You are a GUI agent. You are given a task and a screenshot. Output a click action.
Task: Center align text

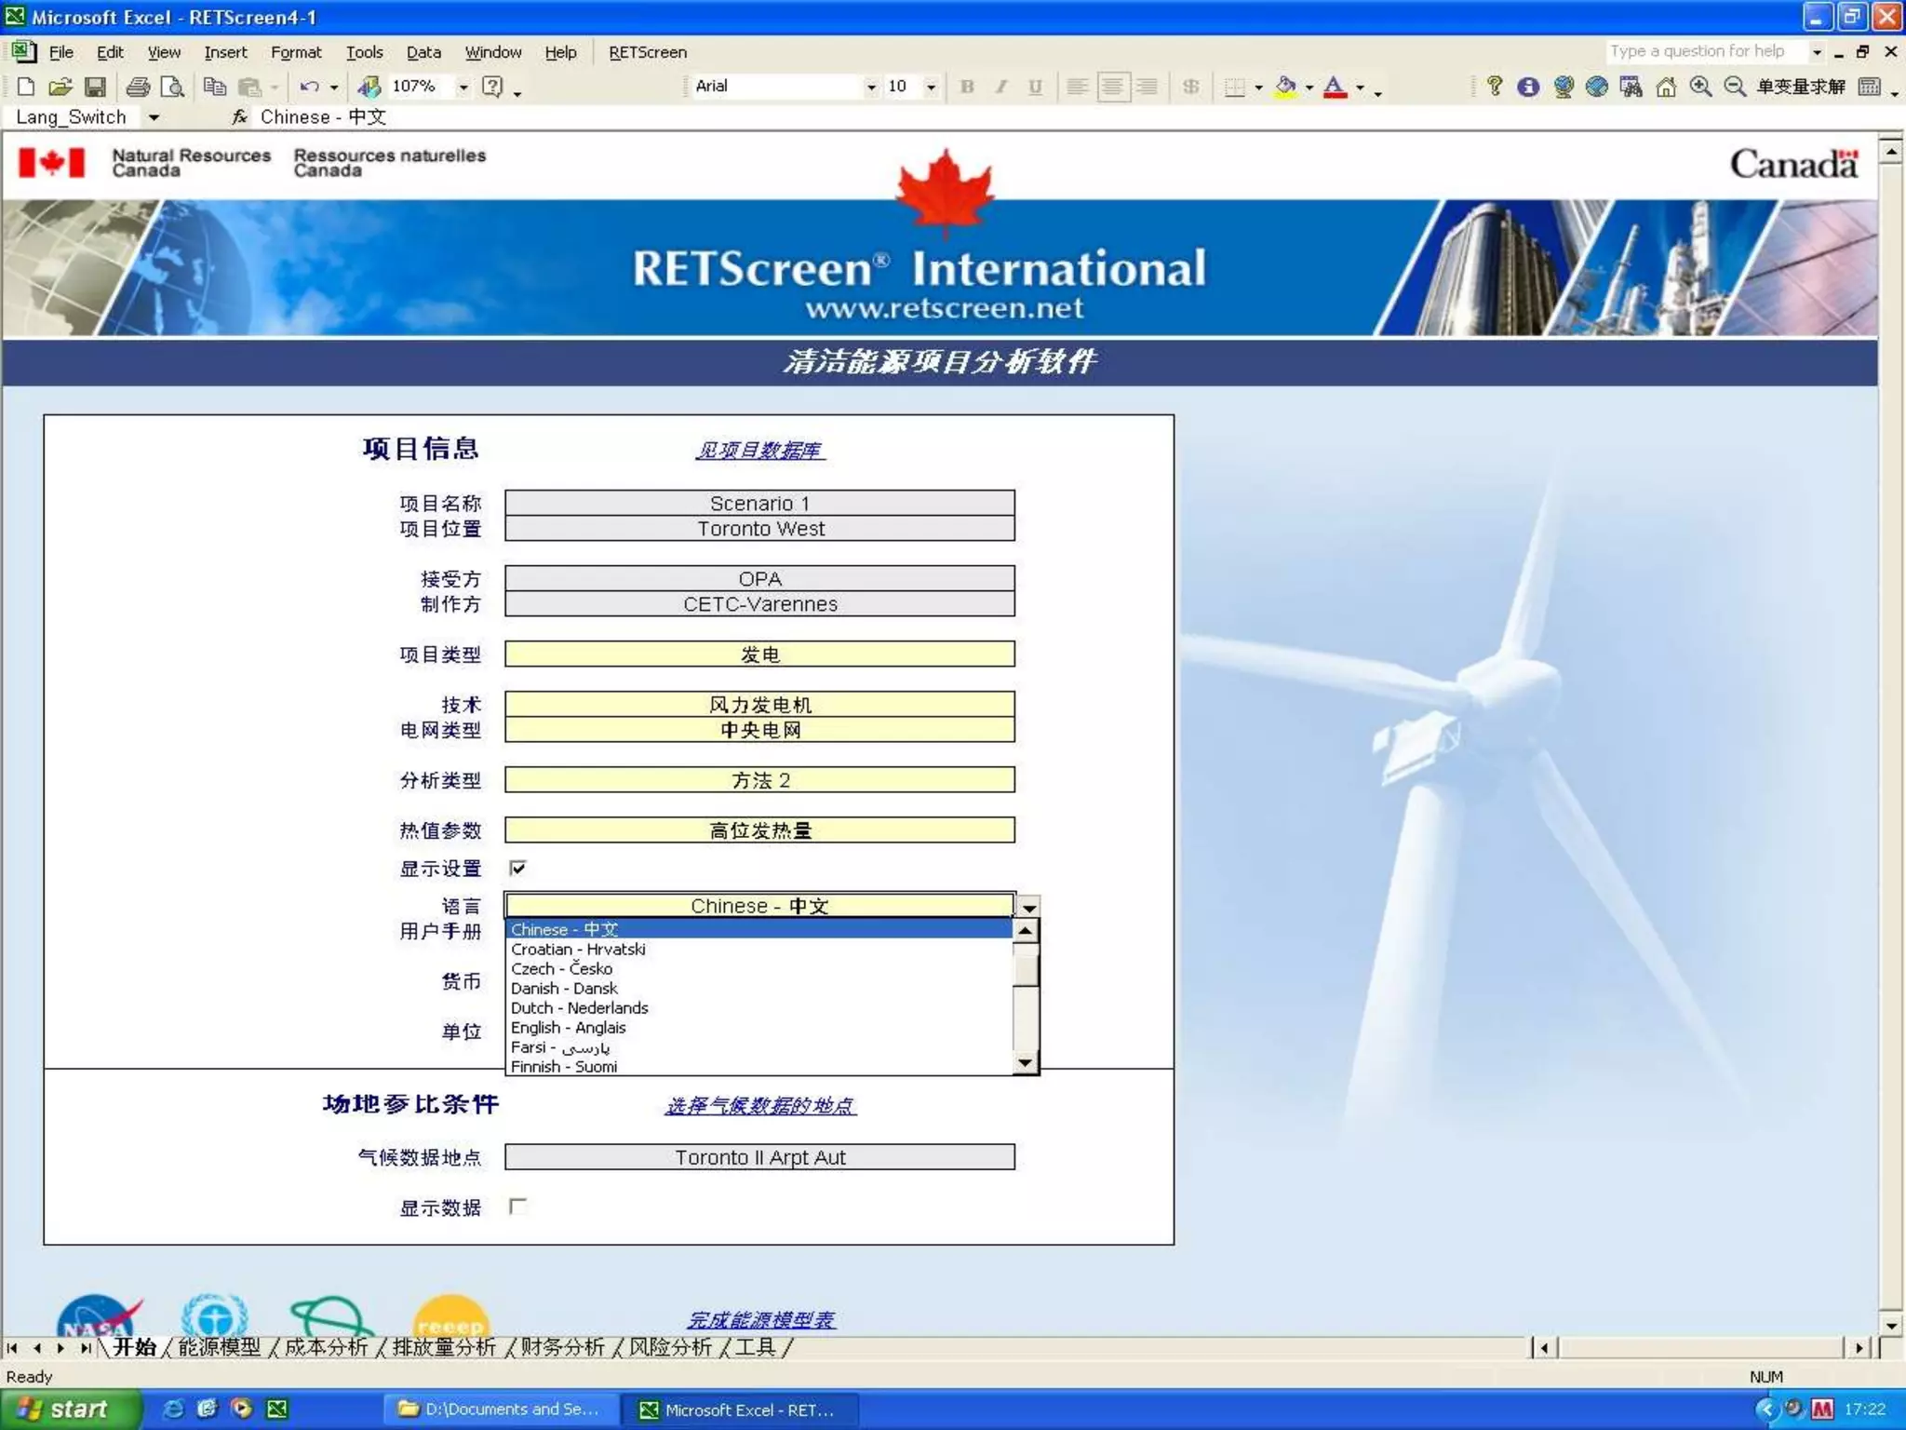point(1112,87)
